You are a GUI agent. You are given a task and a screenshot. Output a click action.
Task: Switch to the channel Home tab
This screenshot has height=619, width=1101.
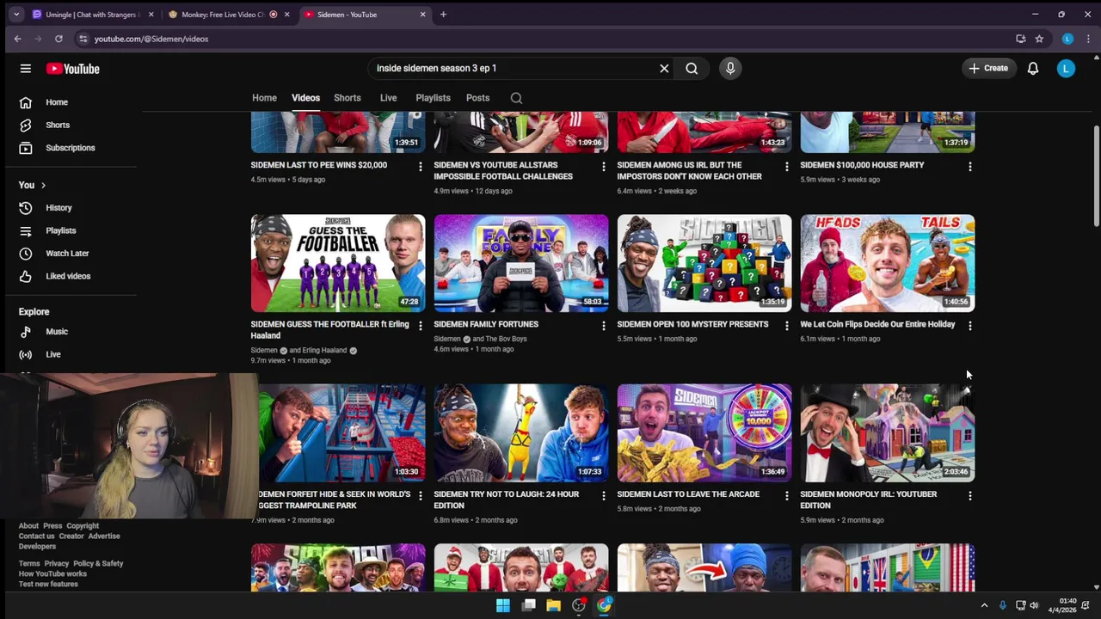pos(264,98)
